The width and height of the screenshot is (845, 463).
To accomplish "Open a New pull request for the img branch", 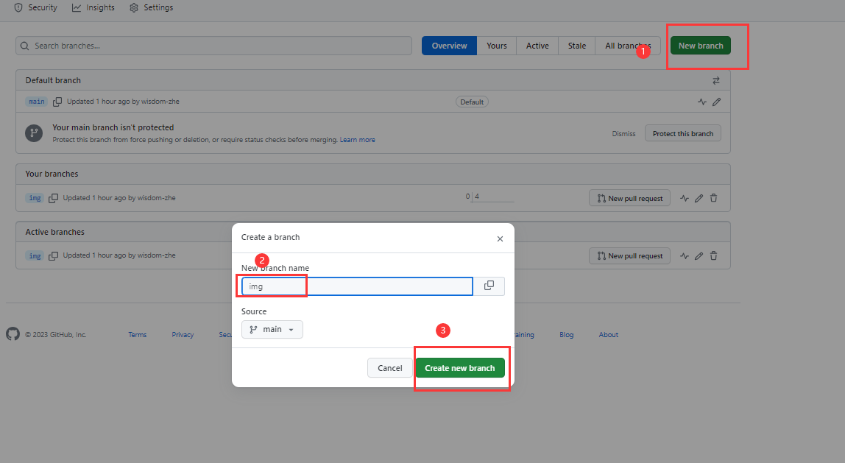I will tap(629, 197).
